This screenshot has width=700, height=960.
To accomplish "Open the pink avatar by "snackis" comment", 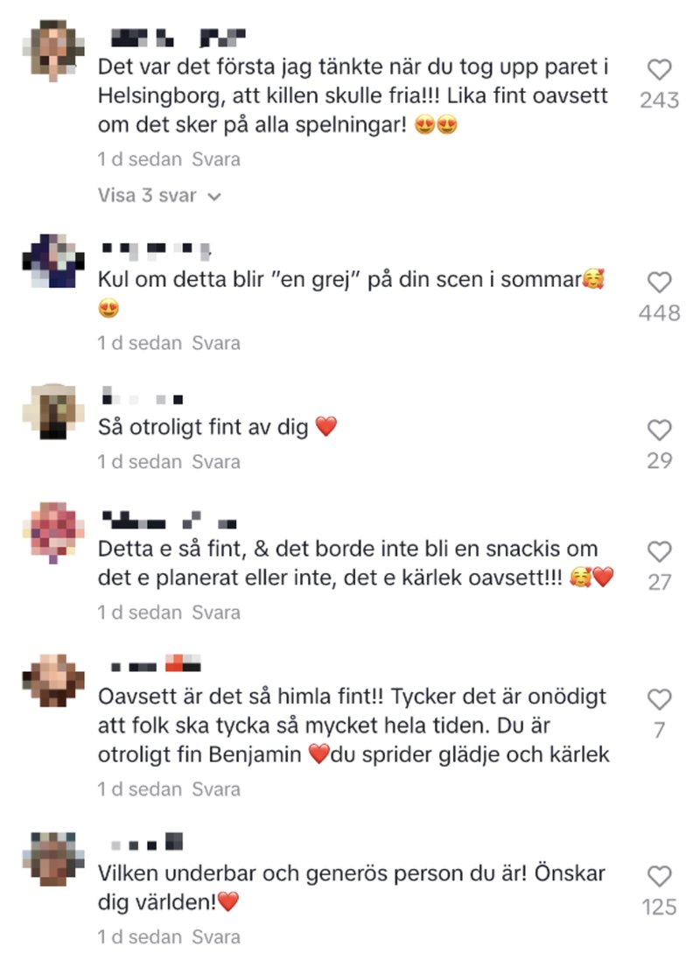I will 53,533.
